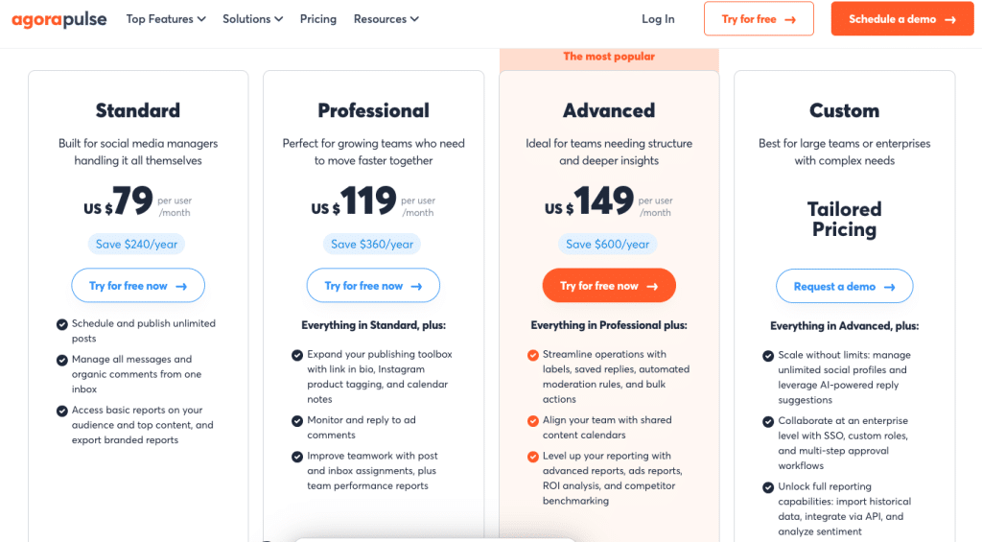Click the 'Save $240/year' badge on Standard

click(137, 245)
